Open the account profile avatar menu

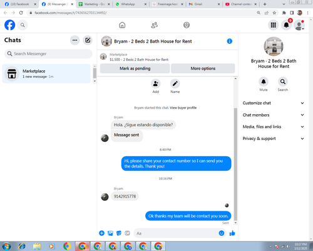coord(299,25)
